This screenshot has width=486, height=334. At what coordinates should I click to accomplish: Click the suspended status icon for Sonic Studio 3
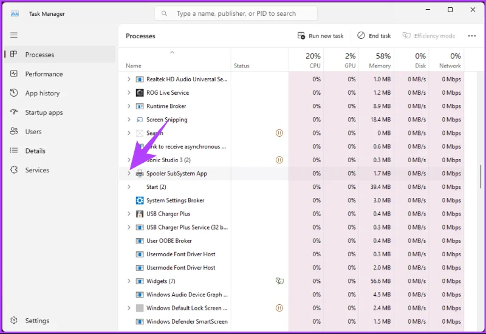click(279, 160)
